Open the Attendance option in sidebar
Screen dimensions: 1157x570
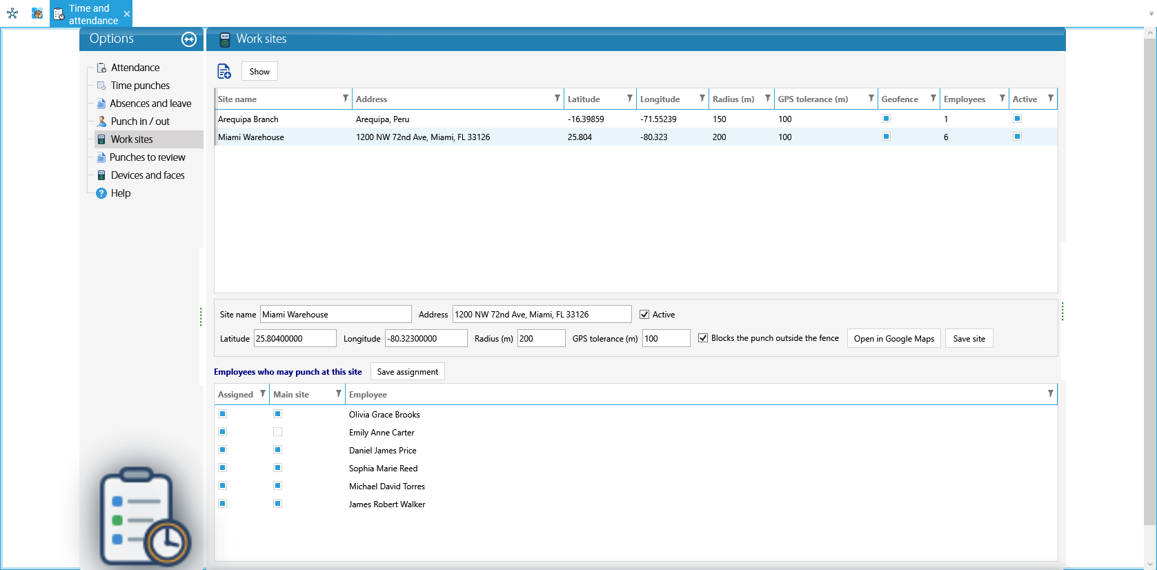[x=135, y=68]
